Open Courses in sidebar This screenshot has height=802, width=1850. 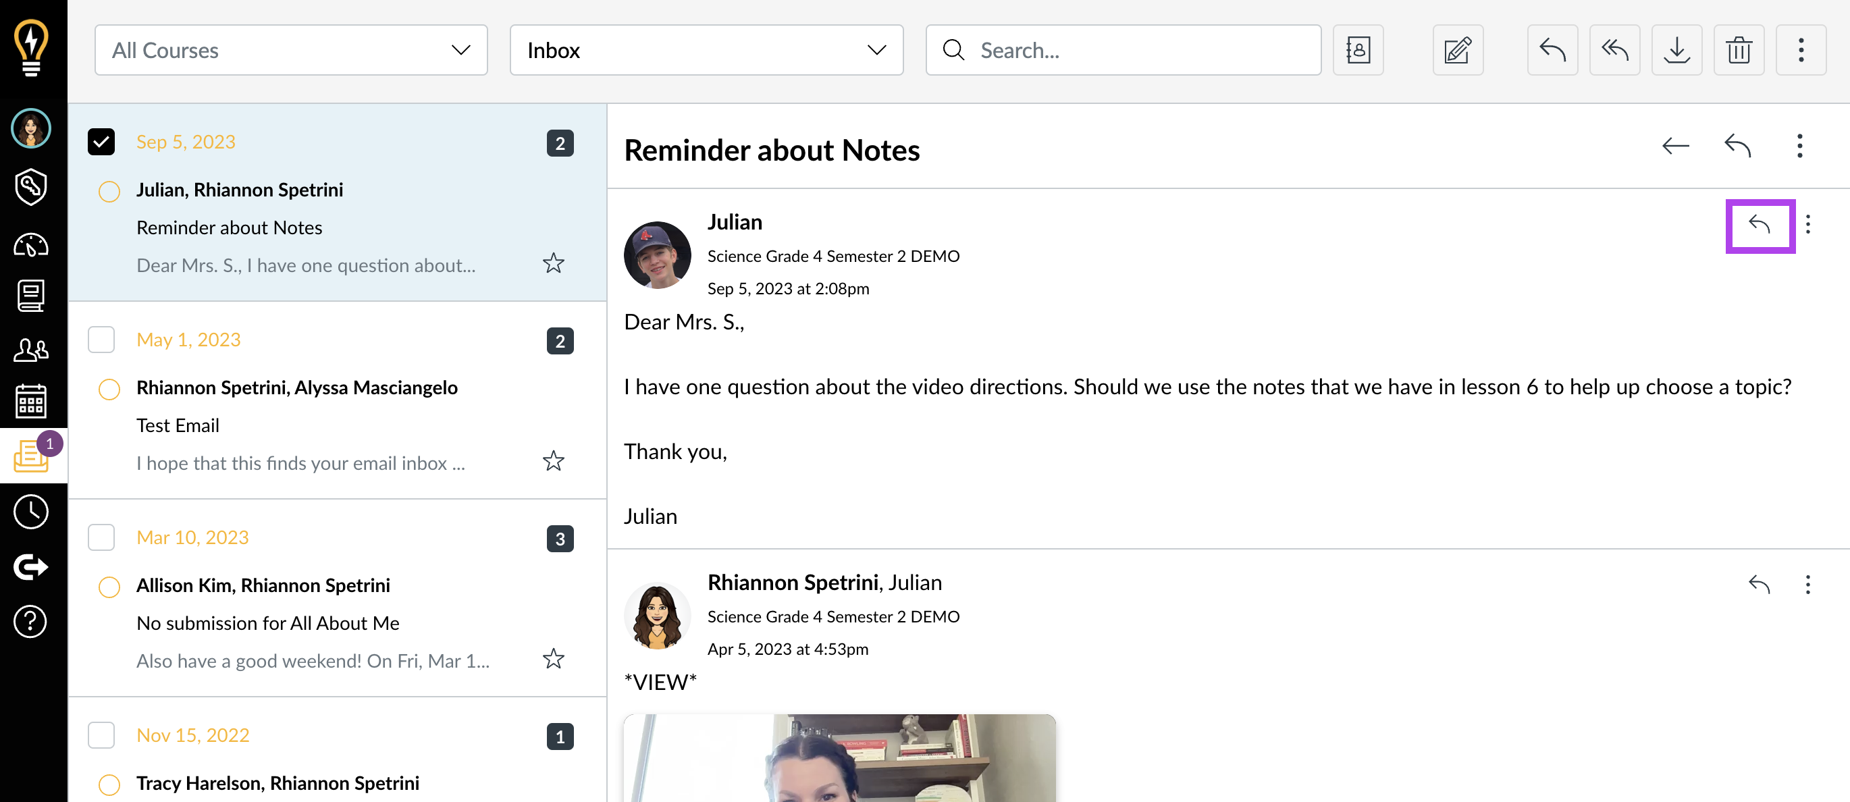click(31, 296)
